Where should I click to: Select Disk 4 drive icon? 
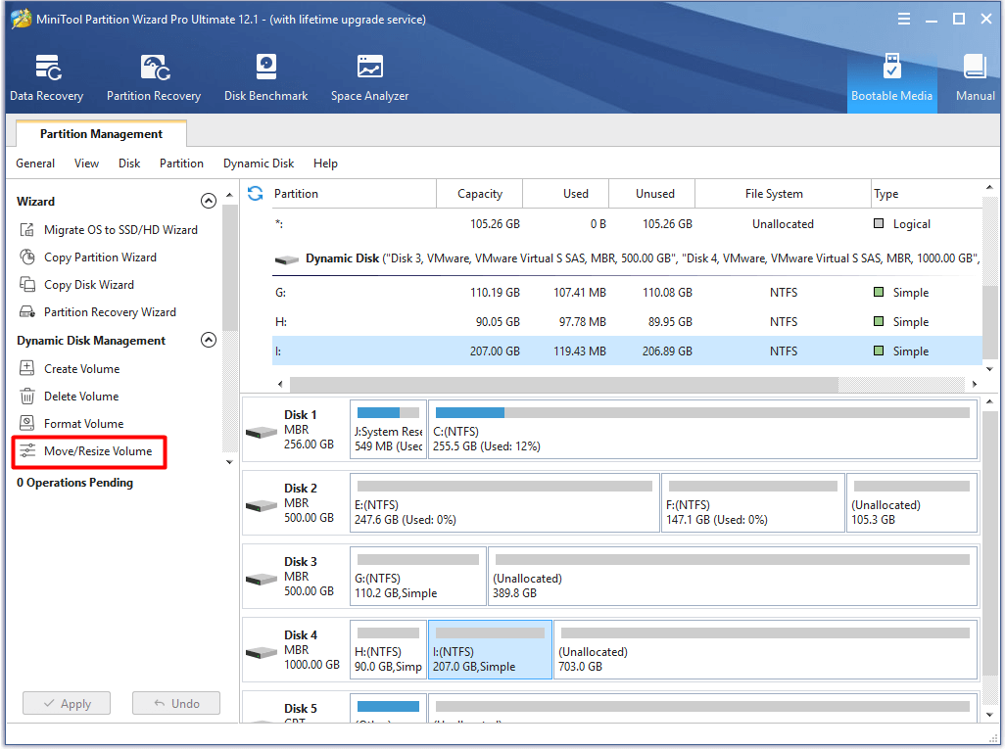click(x=262, y=653)
